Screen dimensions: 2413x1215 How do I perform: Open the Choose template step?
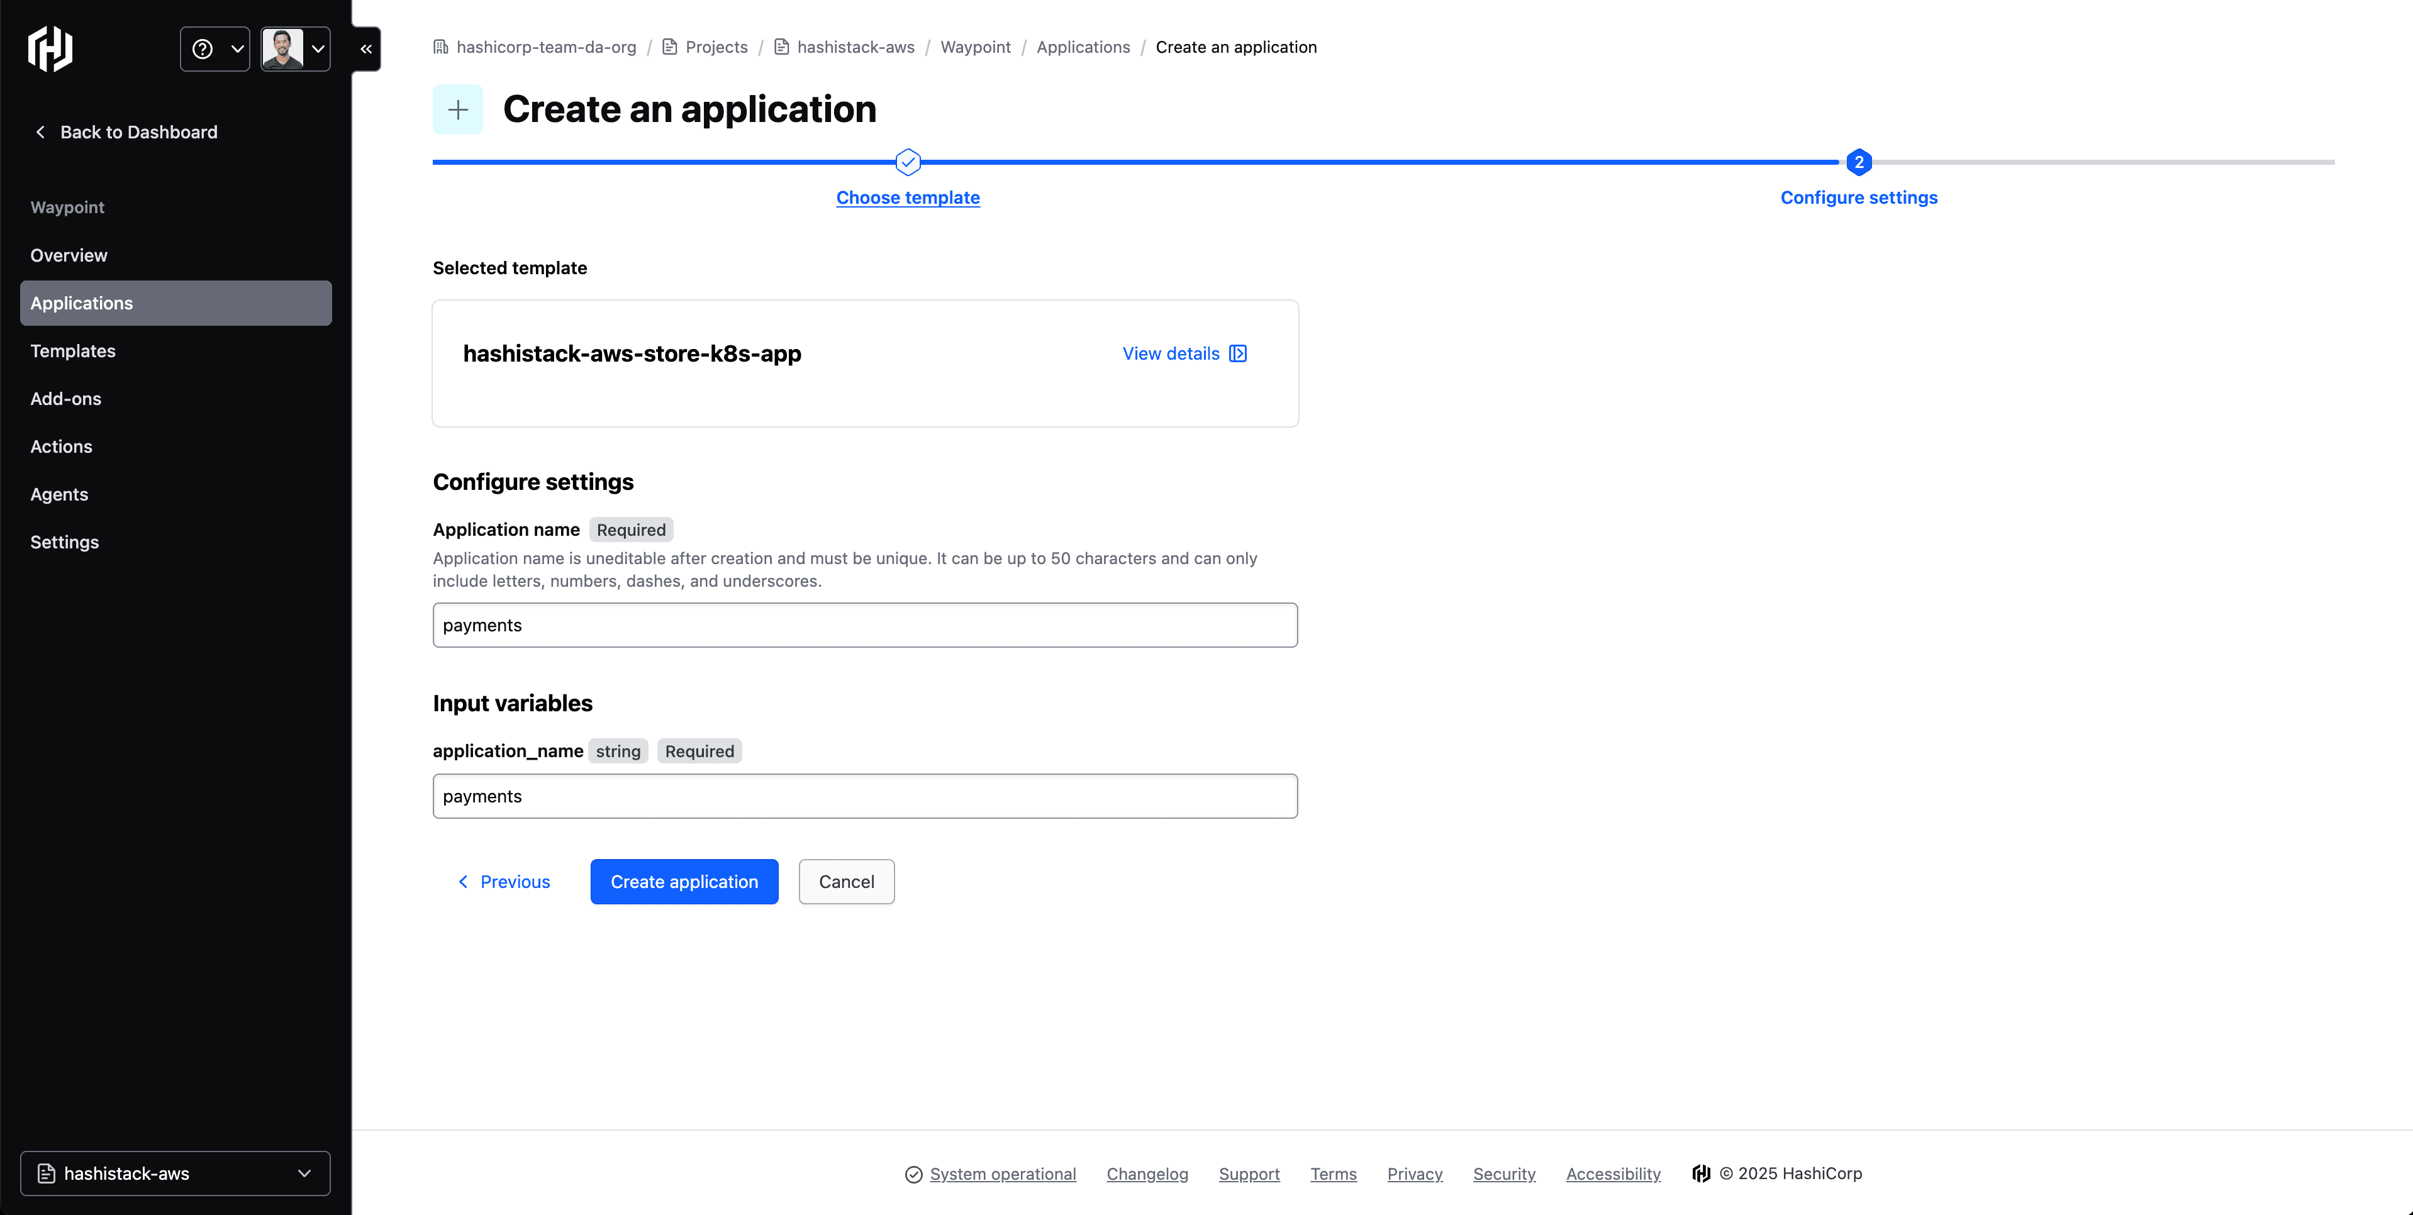908,197
